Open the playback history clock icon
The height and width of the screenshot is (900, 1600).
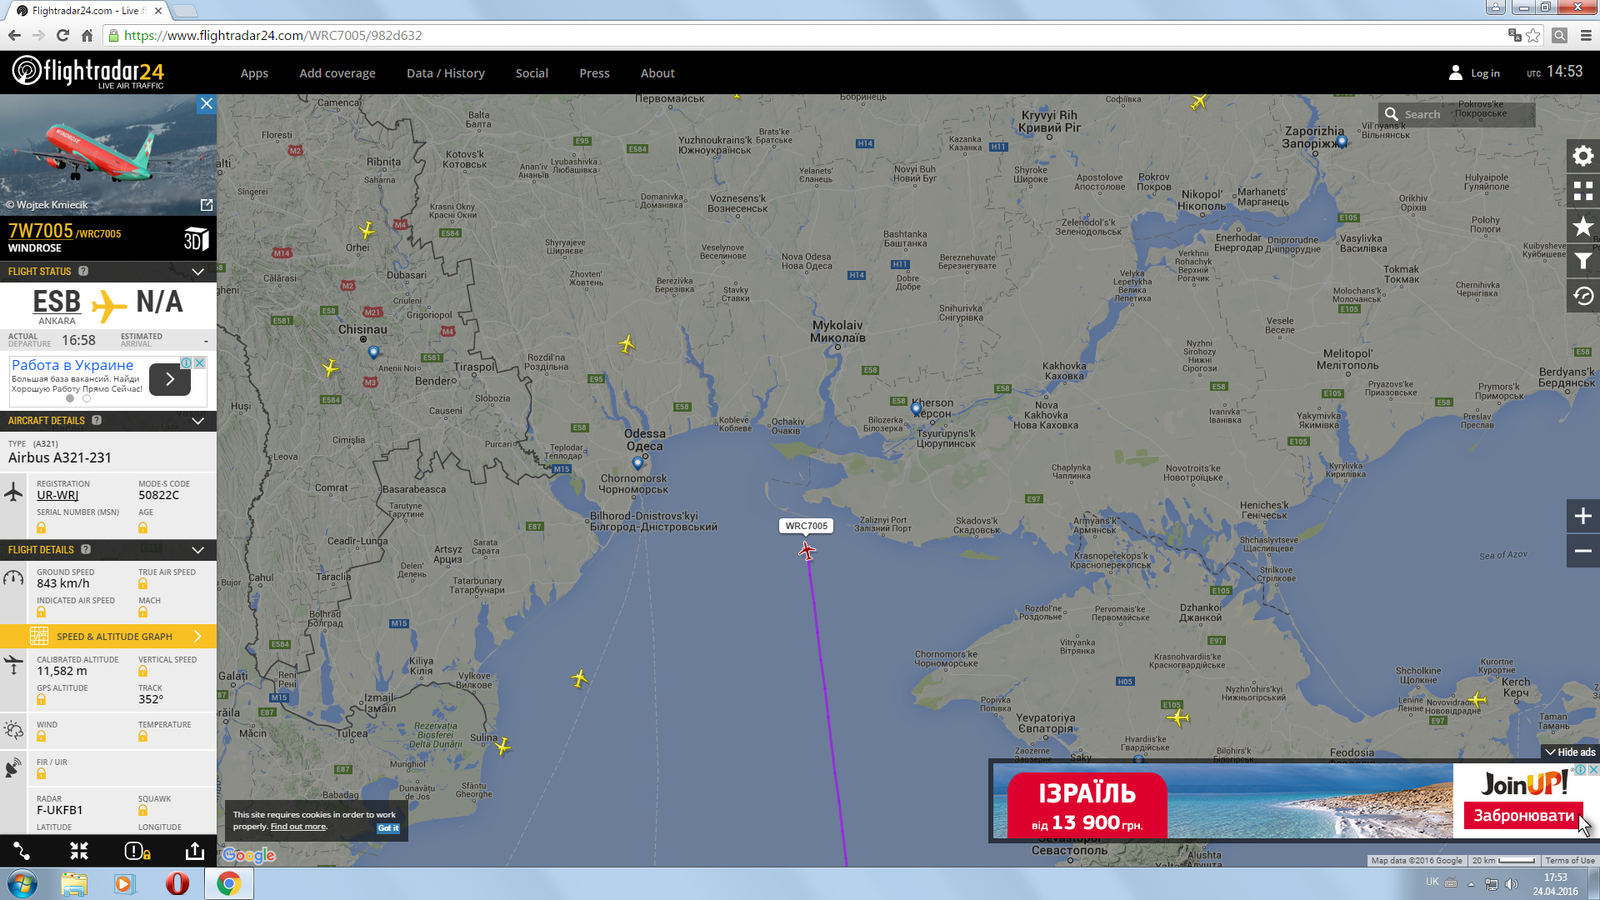(1582, 296)
